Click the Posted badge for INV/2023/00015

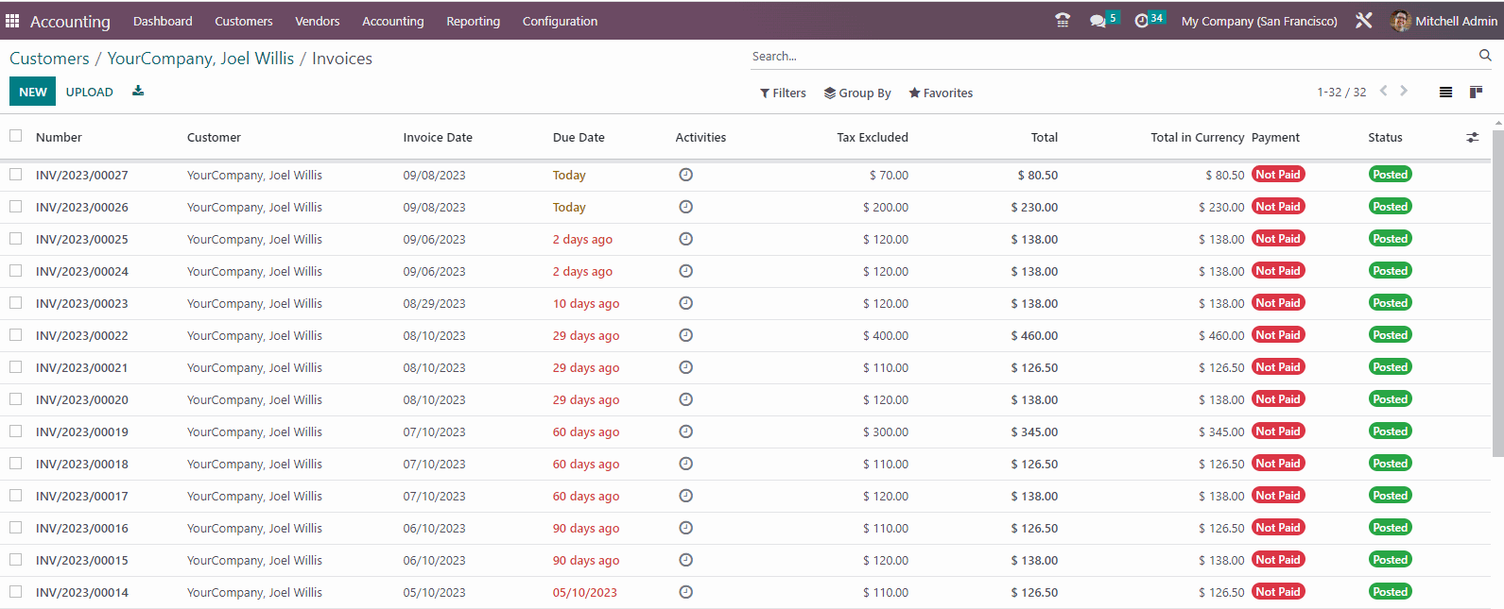pos(1391,560)
